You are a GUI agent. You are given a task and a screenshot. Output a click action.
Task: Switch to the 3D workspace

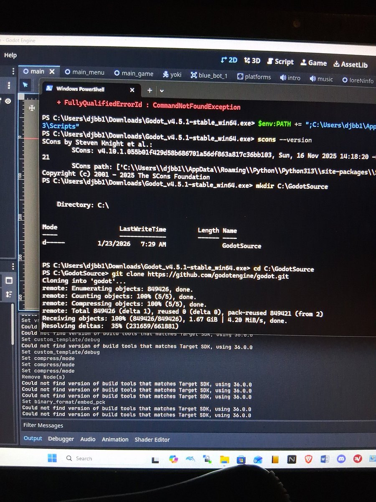252,61
